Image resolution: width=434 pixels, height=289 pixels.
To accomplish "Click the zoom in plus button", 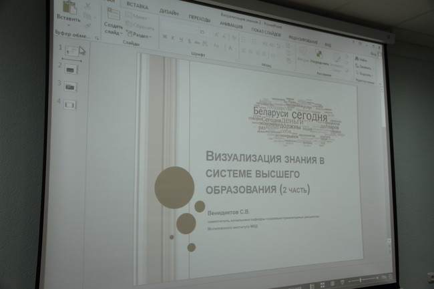I will pos(377,278).
